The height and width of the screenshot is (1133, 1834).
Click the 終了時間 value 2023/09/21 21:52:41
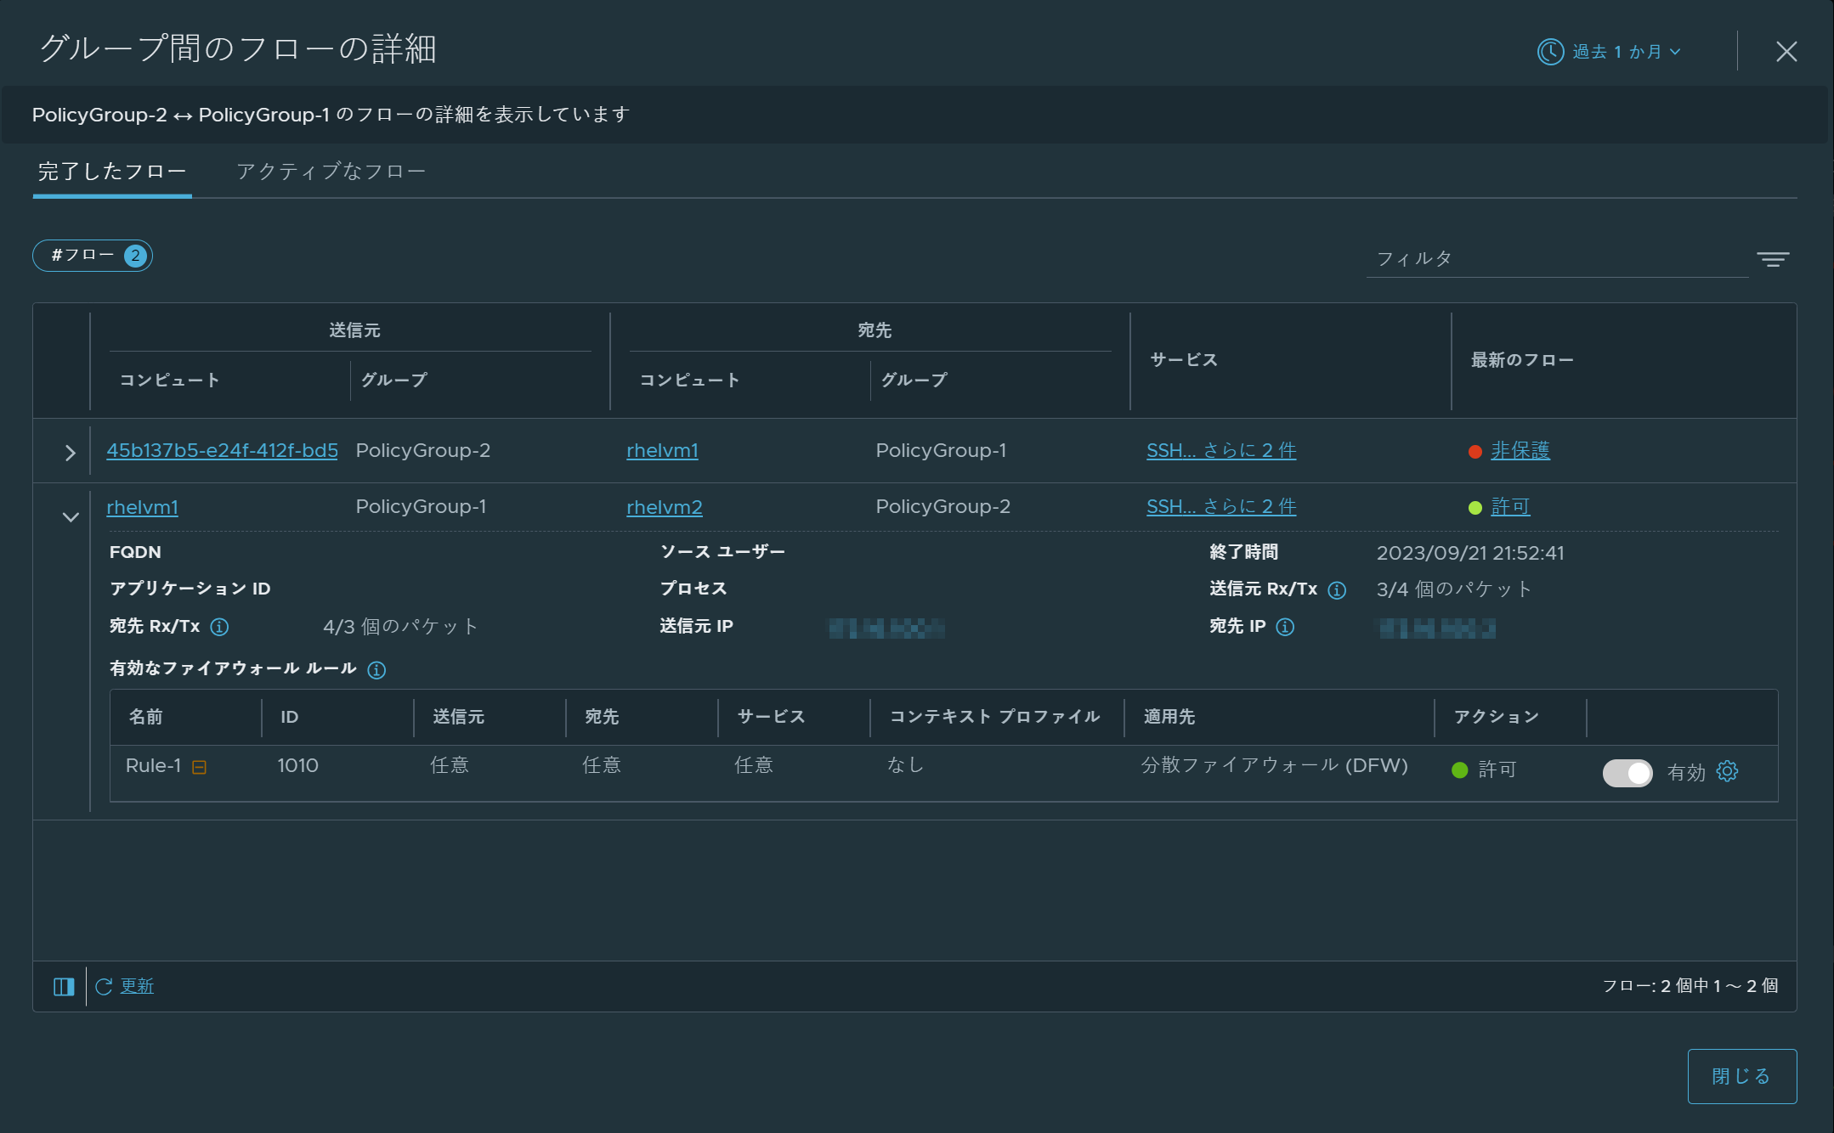[x=1470, y=553]
